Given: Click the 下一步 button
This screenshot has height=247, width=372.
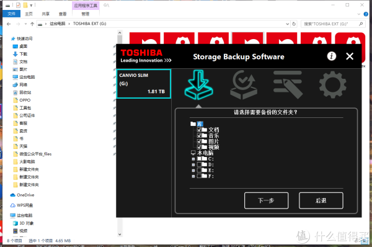Looking at the screenshot, I should pos(266,200).
